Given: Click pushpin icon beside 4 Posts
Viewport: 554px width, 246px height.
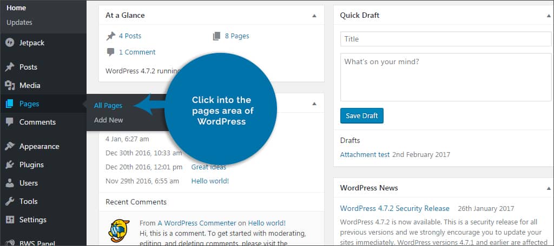Looking at the screenshot, I should pyautogui.click(x=110, y=36).
